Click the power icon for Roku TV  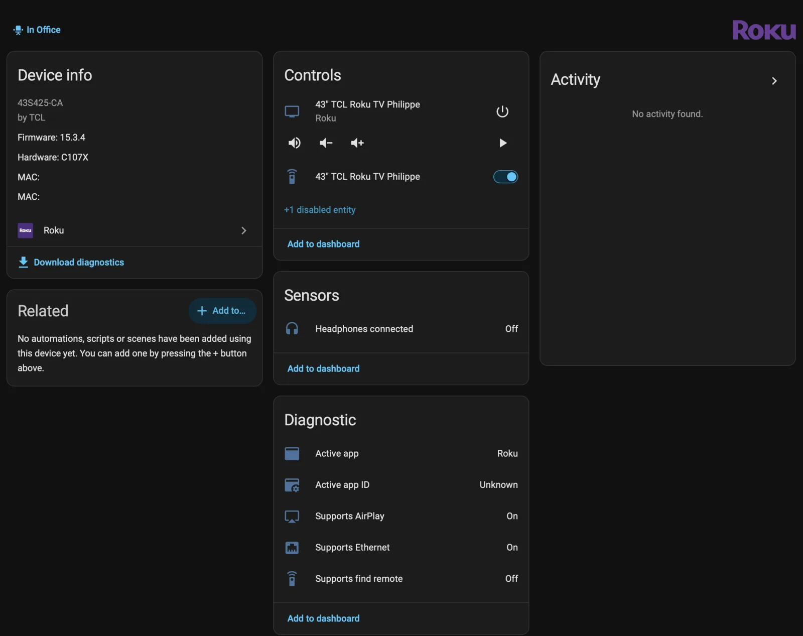(x=502, y=111)
